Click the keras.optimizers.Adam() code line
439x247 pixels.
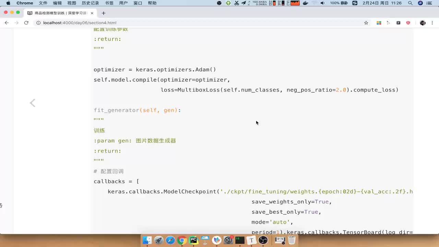[x=155, y=70]
